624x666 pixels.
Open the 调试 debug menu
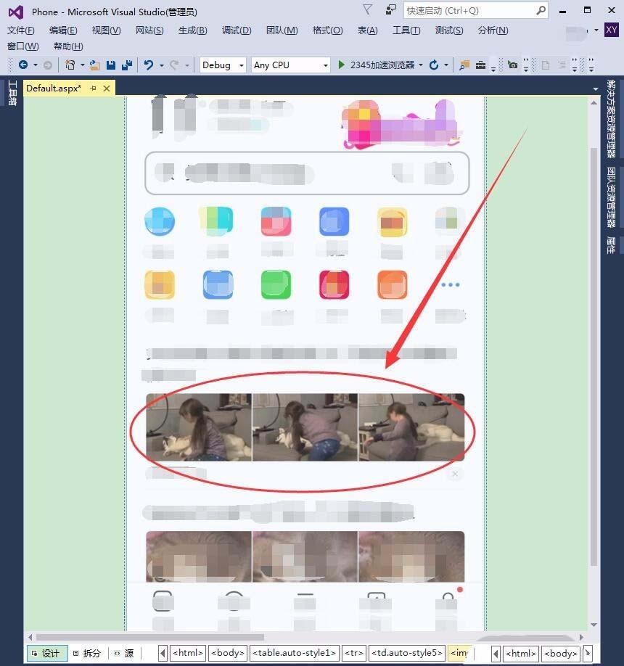click(235, 30)
